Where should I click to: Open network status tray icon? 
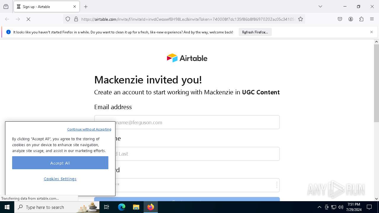point(334,207)
